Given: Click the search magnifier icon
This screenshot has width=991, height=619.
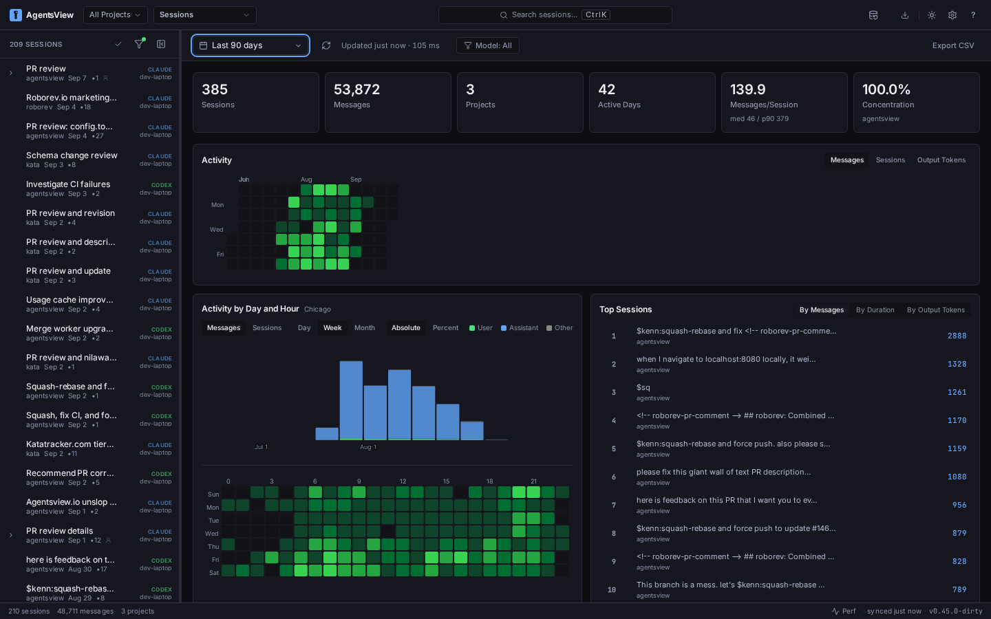Looking at the screenshot, I should pyautogui.click(x=504, y=15).
